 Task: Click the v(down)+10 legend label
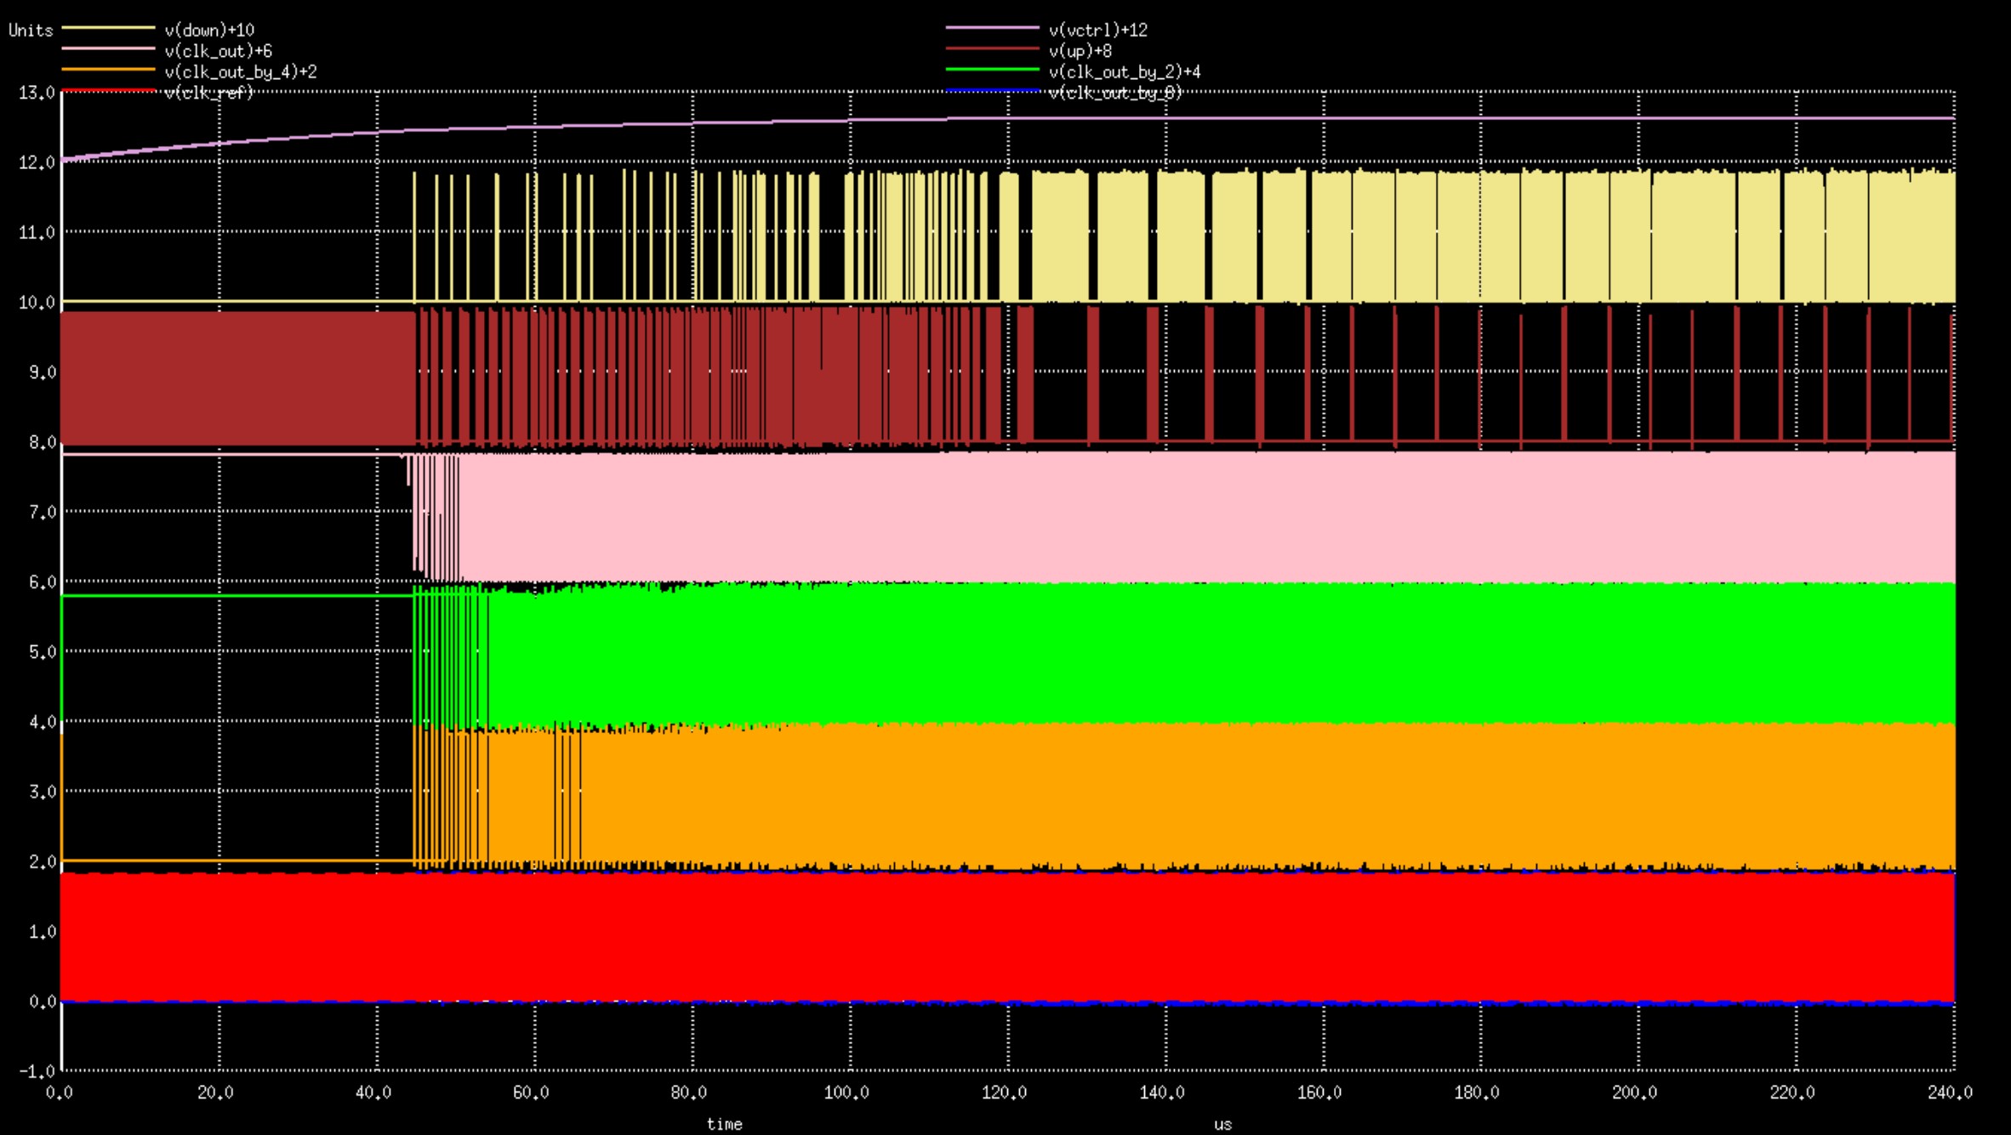click(209, 30)
